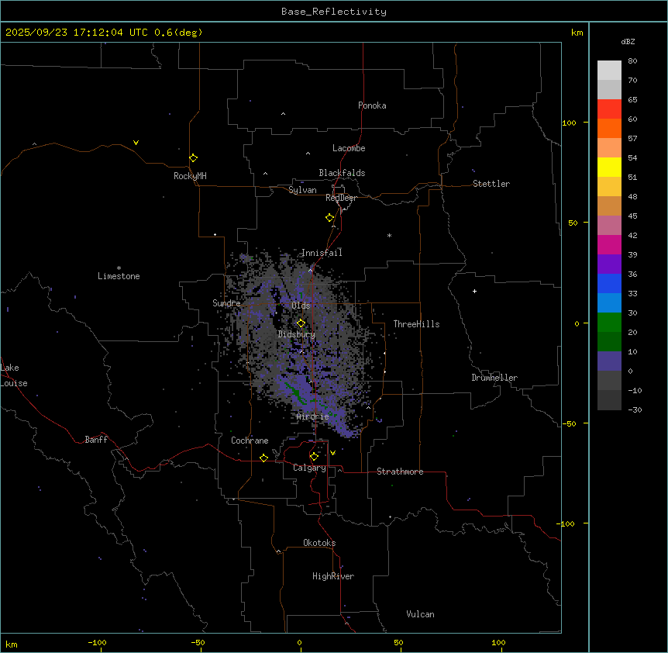This screenshot has width=668, height=653.
Task: Select the Stettler label on the map
Action: point(491,184)
